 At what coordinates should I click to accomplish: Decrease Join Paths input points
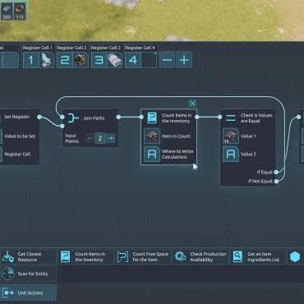(x=90, y=138)
